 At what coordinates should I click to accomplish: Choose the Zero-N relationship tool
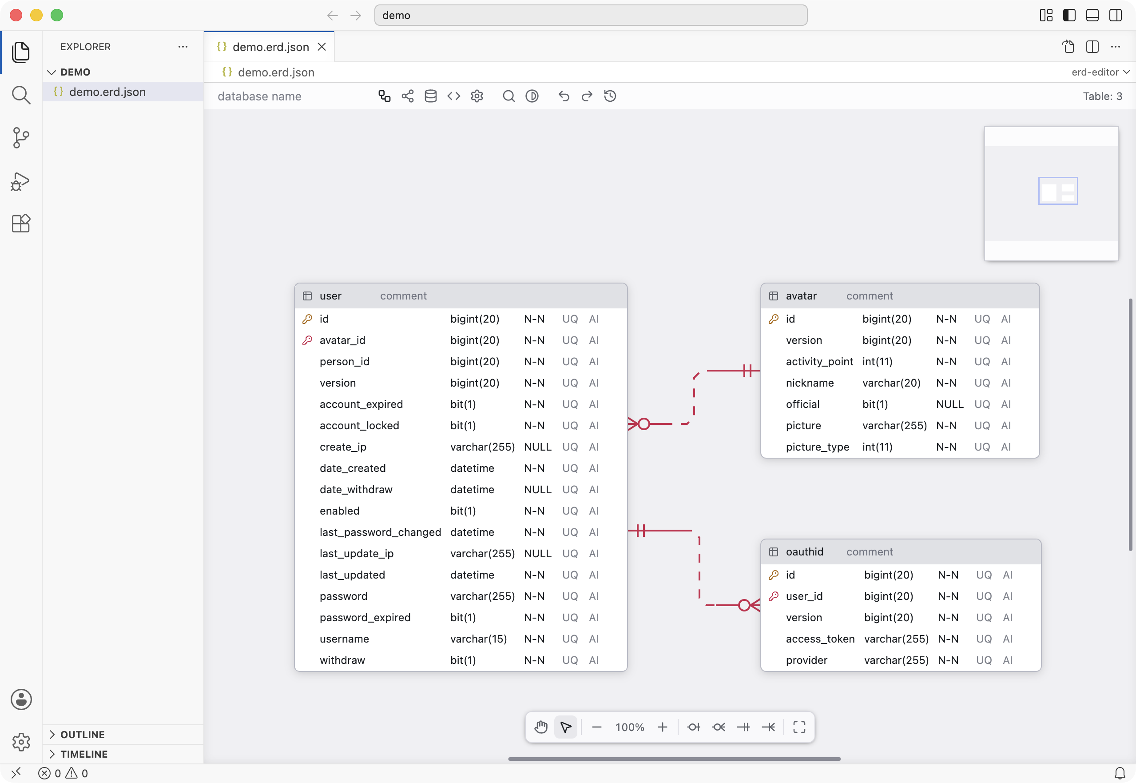(x=719, y=727)
